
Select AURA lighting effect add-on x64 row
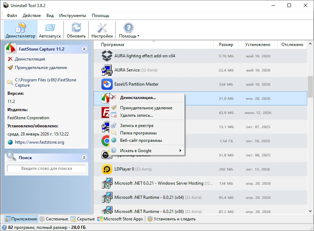click(200, 56)
